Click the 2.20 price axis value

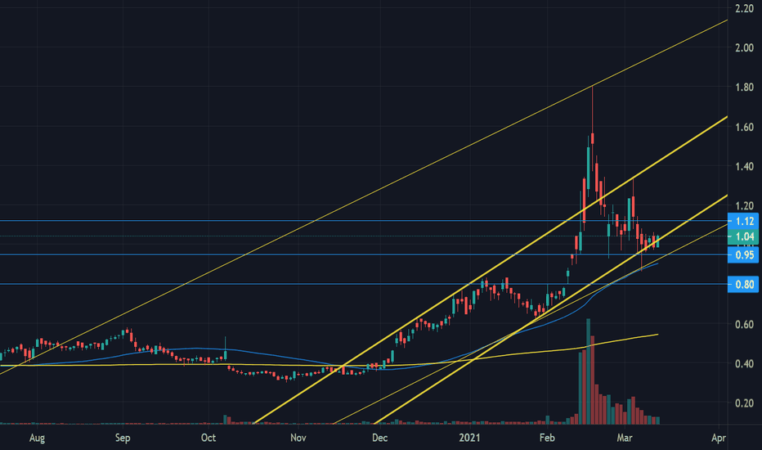pos(745,8)
